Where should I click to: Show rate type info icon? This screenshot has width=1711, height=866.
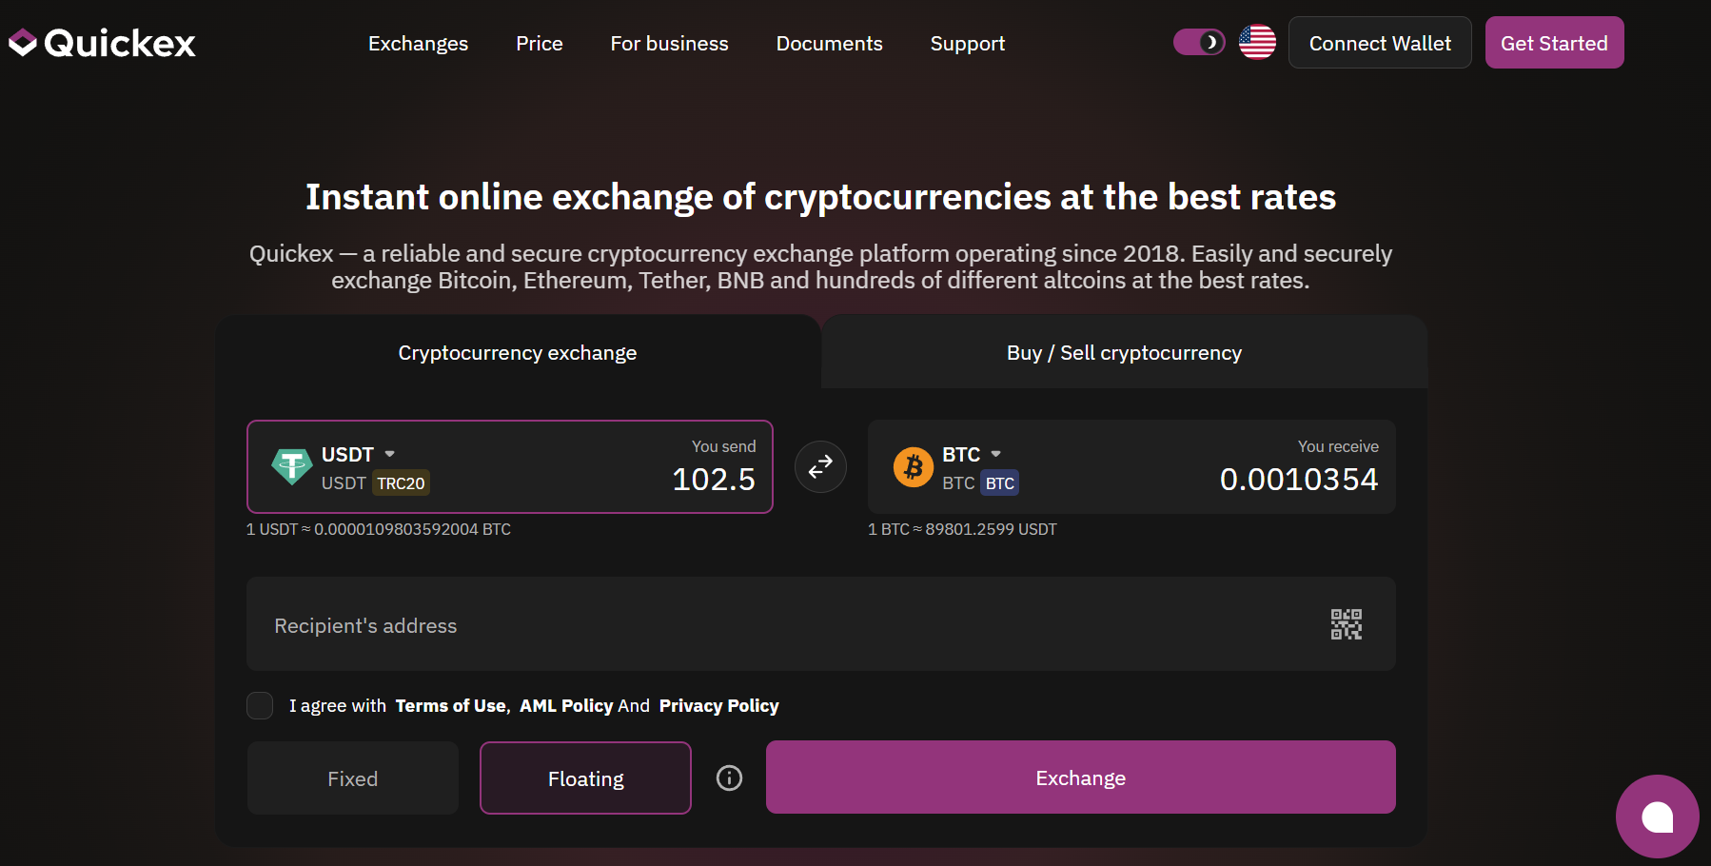(729, 777)
